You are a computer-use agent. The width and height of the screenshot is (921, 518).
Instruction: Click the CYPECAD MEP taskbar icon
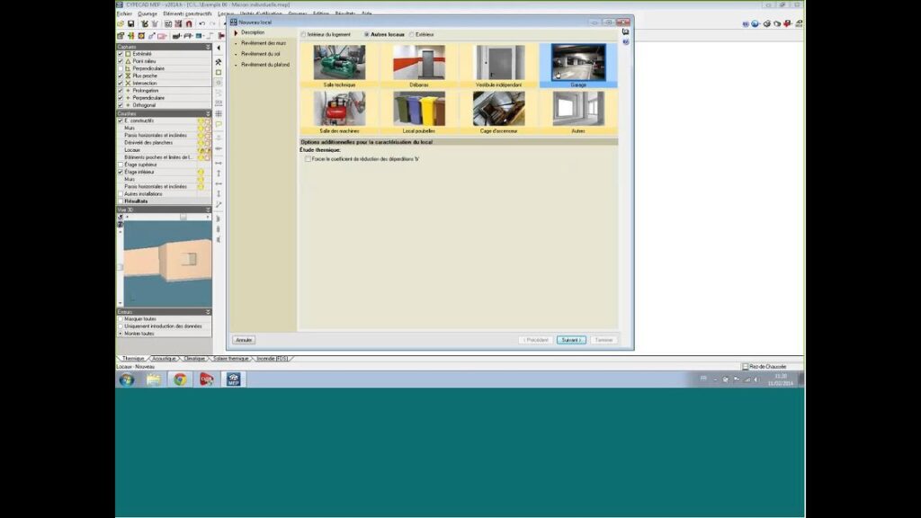tap(234, 380)
